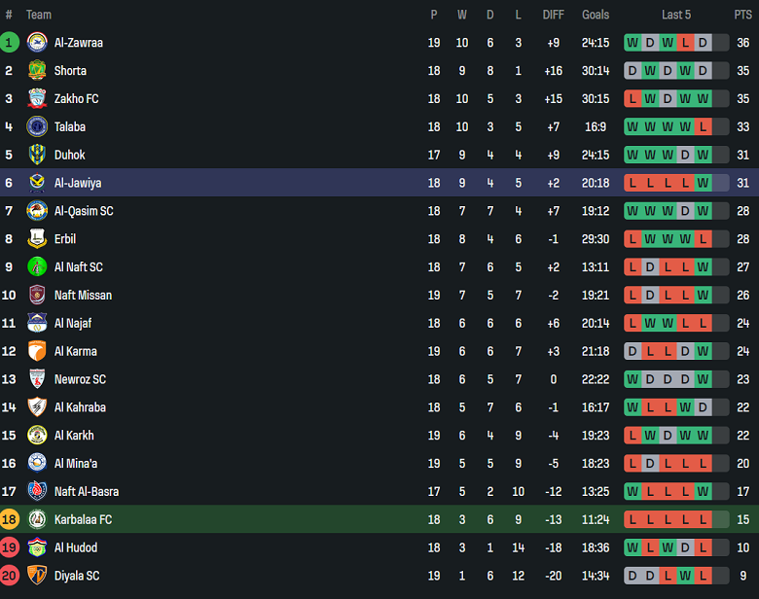Click the orange position 18 badge

[x=9, y=519]
